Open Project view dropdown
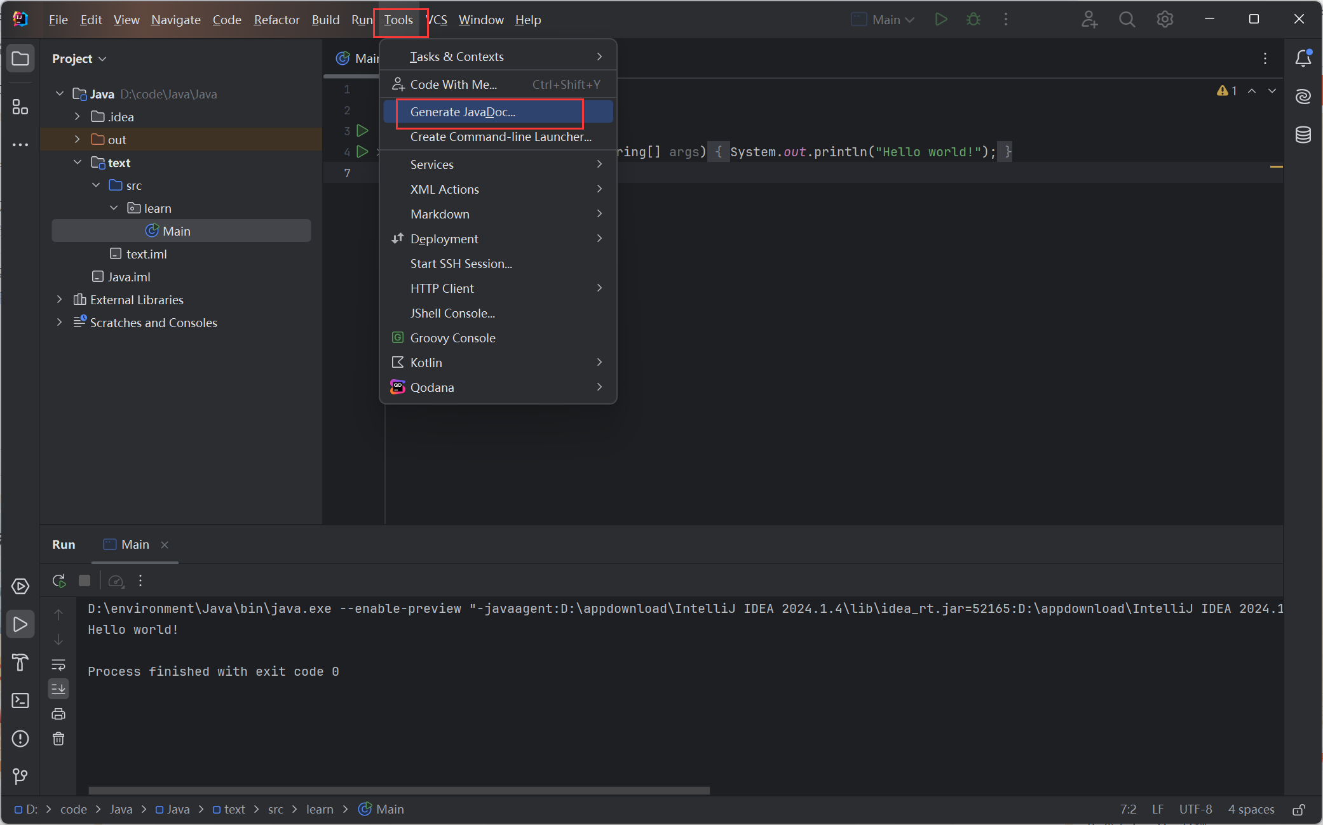The width and height of the screenshot is (1323, 825). tap(79, 58)
